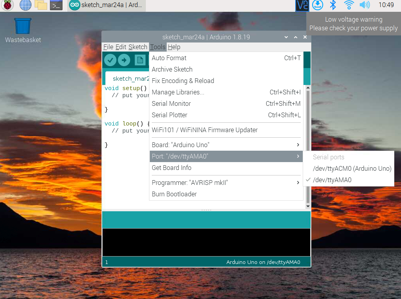Launch the terminal from the taskbar
This screenshot has width=401, height=299.
(x=56, y=5)
